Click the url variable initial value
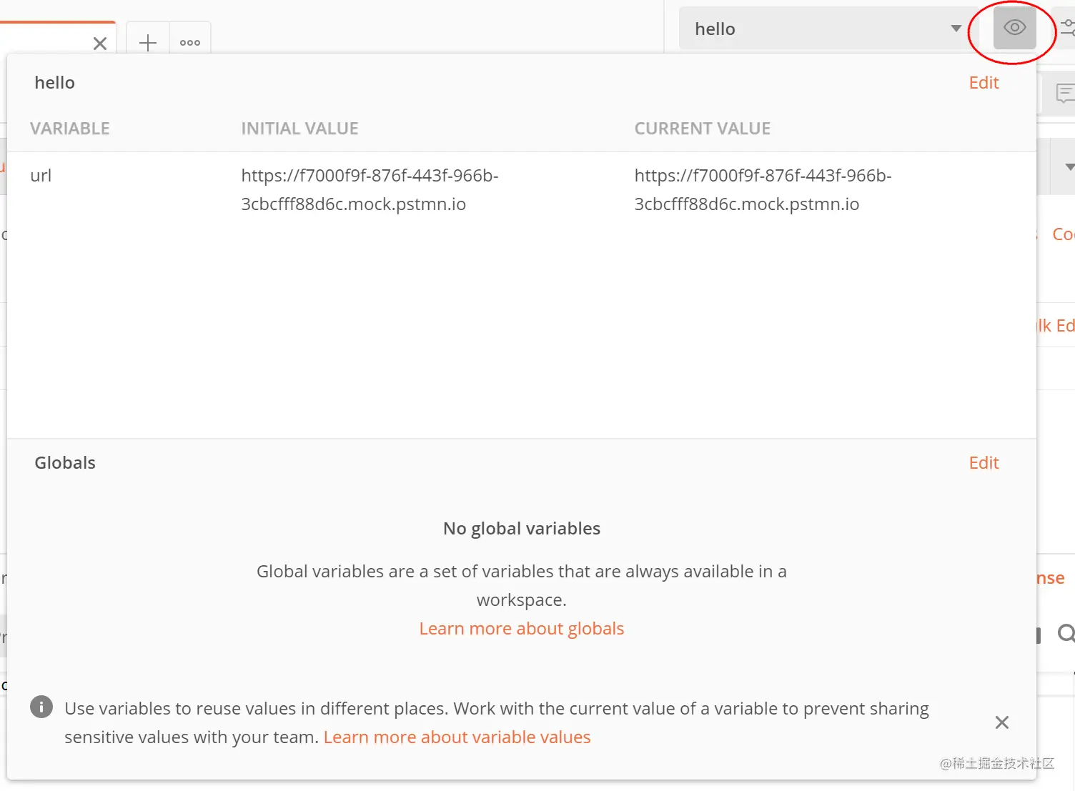The image size is (1075, 791). 369,190
